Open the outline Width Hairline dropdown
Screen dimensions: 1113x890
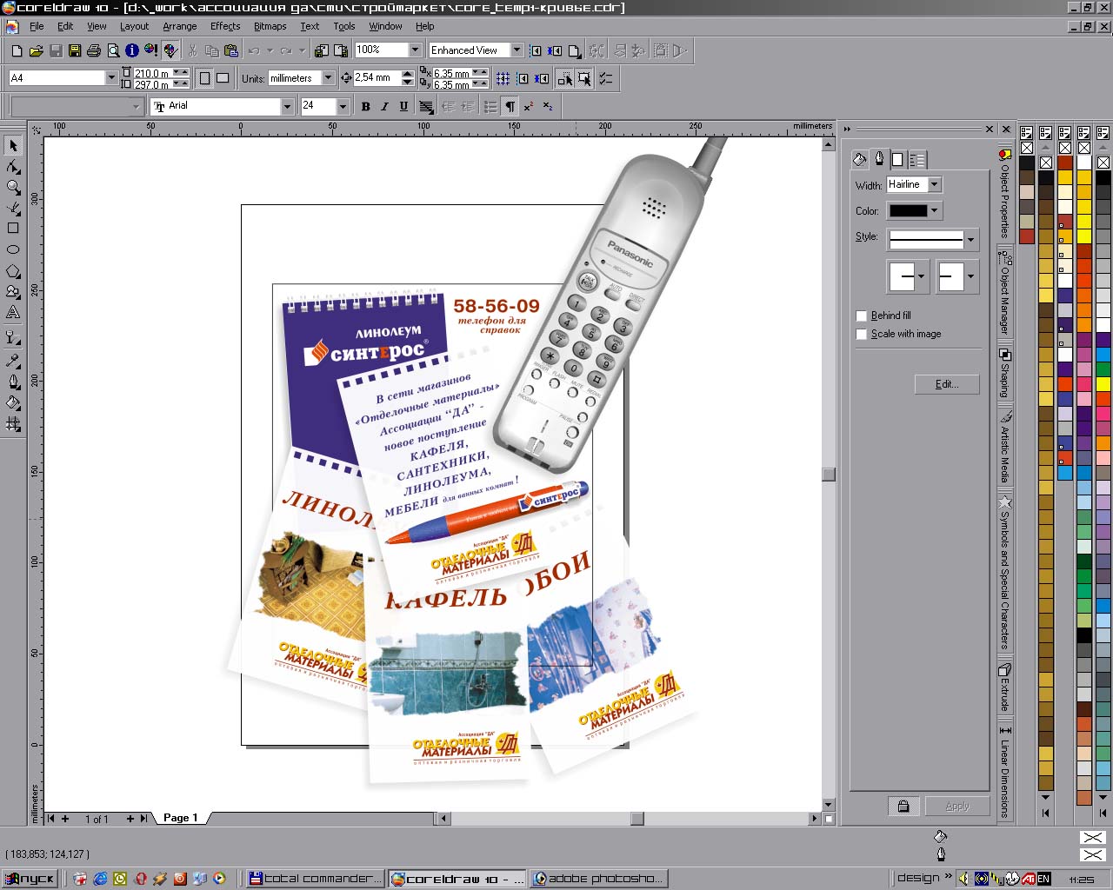point(934,184)
